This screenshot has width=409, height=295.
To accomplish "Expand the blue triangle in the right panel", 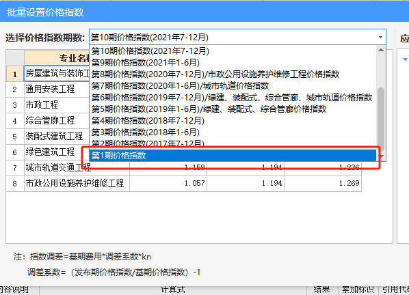I will click(x=405, y=59).
